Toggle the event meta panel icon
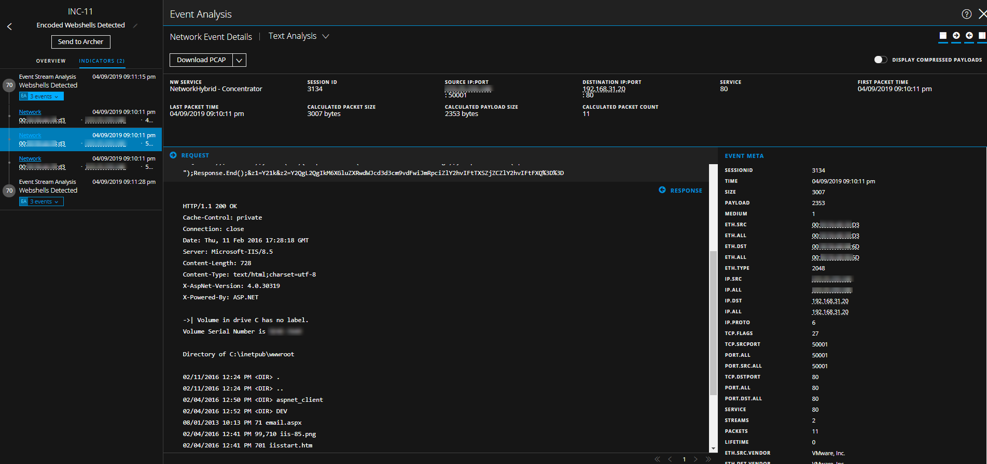 981,36
